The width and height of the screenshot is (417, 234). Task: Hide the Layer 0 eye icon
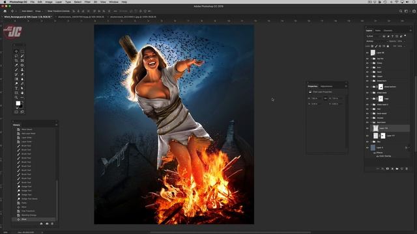pos(367,148)
